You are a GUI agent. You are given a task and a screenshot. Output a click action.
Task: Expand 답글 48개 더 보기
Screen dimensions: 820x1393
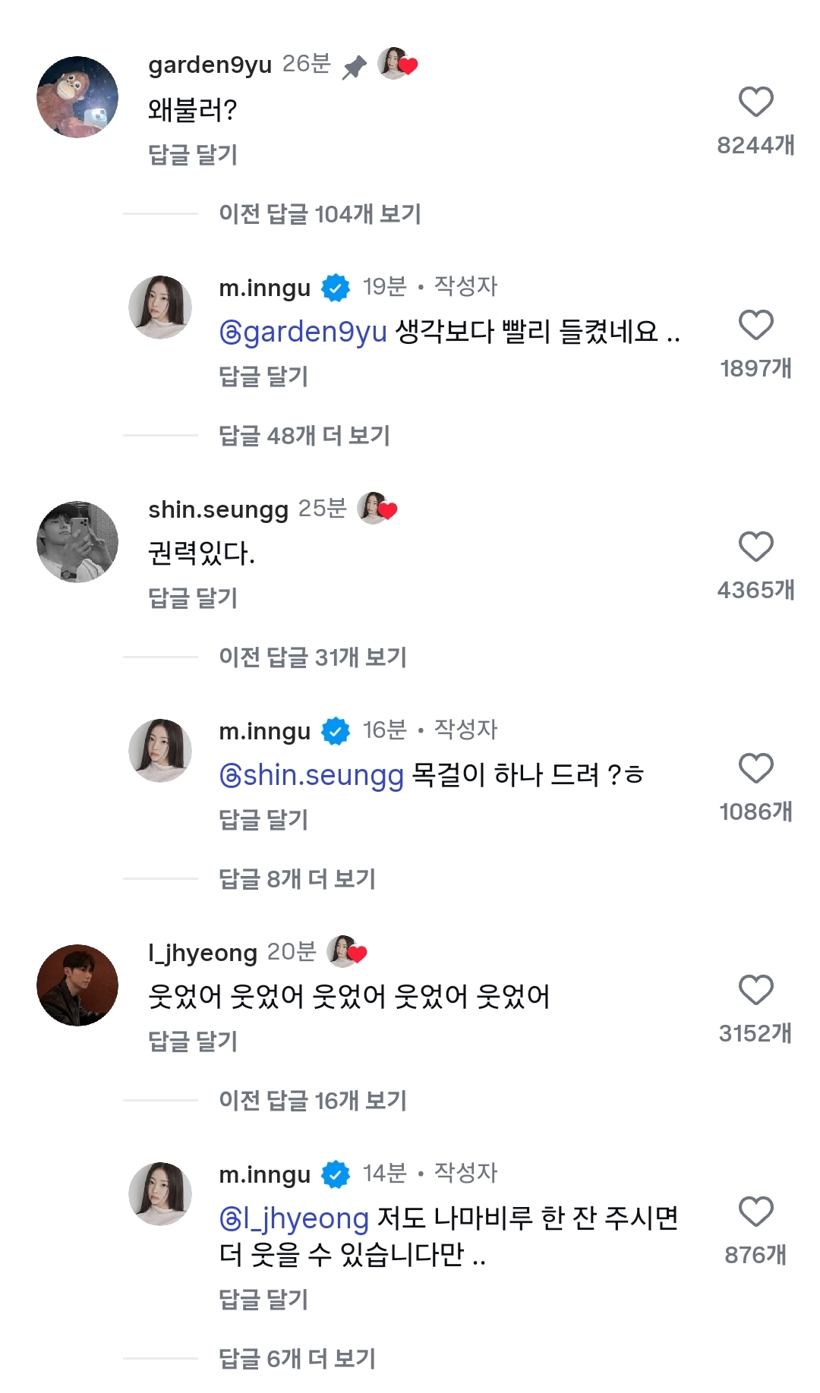coord(304,436)
